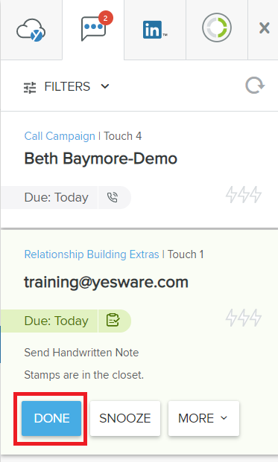The image size is (278, 462).
Task: Open the Call Campaign link
Action: [60, 136]
